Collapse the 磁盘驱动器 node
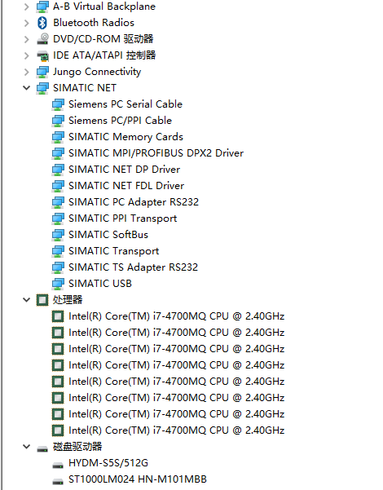 tap(27, 447)
